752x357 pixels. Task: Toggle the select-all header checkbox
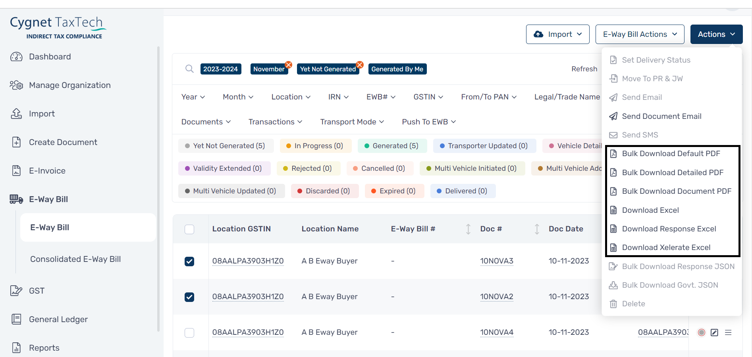[x=189, y=229]
